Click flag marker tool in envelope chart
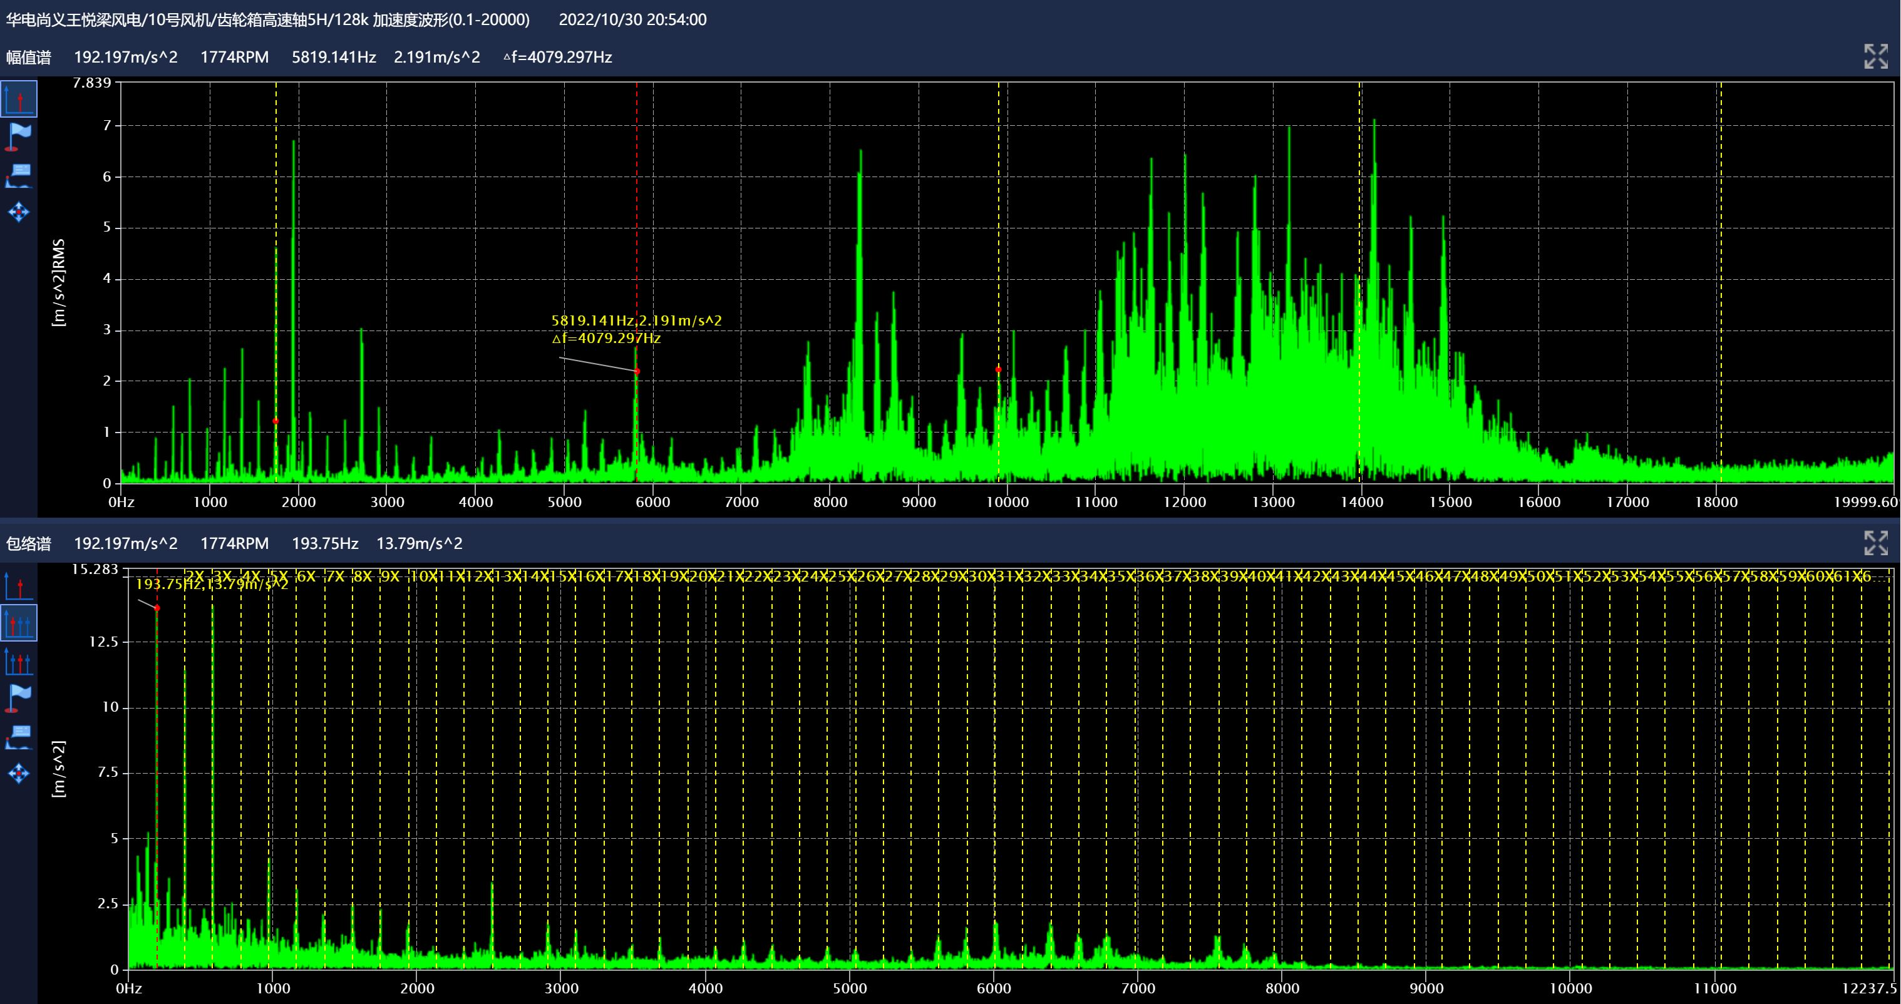The height and width of the screenshot is (1004, 1901). click(x=18, y=698)
